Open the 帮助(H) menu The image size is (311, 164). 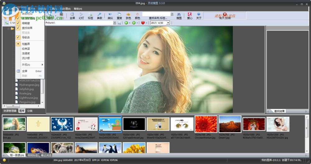click(78, 9)
